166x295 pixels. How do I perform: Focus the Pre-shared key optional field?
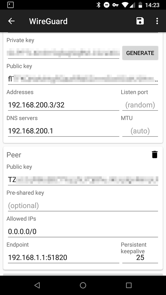(83, 205)
